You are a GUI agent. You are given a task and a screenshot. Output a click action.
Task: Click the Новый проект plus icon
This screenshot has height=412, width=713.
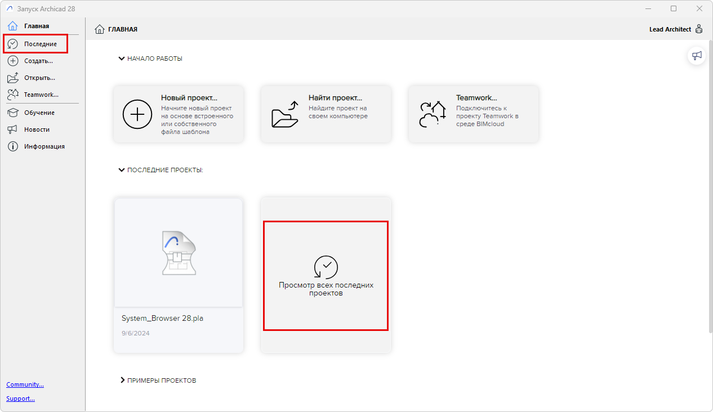coord(137,114)
